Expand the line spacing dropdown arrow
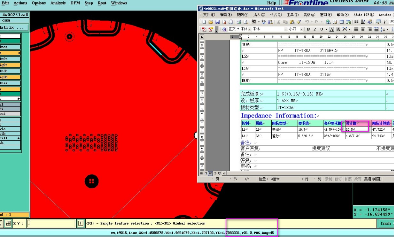 pyautogui.click(x=387, y=29)
